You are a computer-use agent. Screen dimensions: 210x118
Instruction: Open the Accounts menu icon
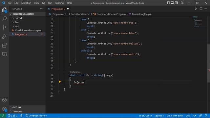tap(4, 100)
